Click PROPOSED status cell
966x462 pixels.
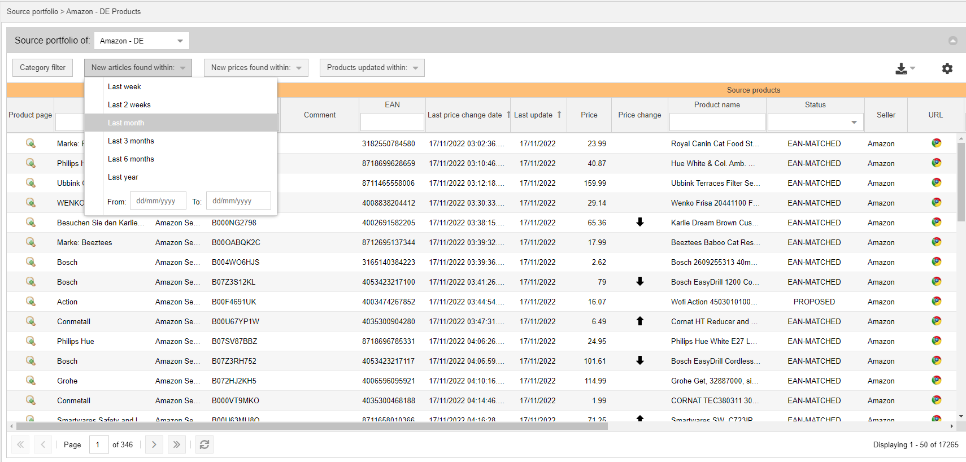pyautogui.click(x=814, y=302)
